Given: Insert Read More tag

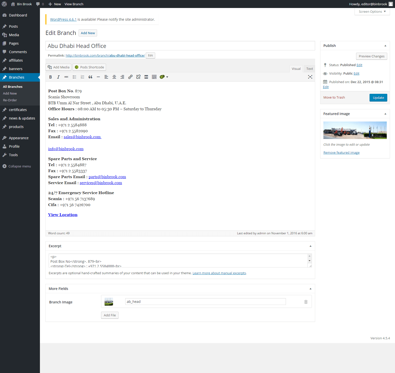Looking at the screenshot, I should pos(146,77).
